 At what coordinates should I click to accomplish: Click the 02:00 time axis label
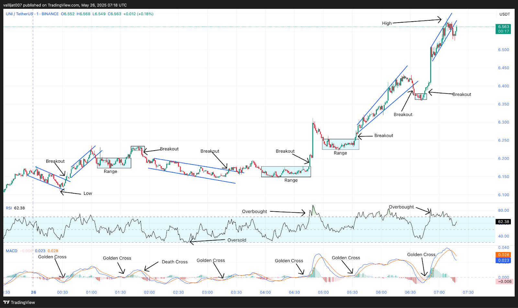point(149,292)
